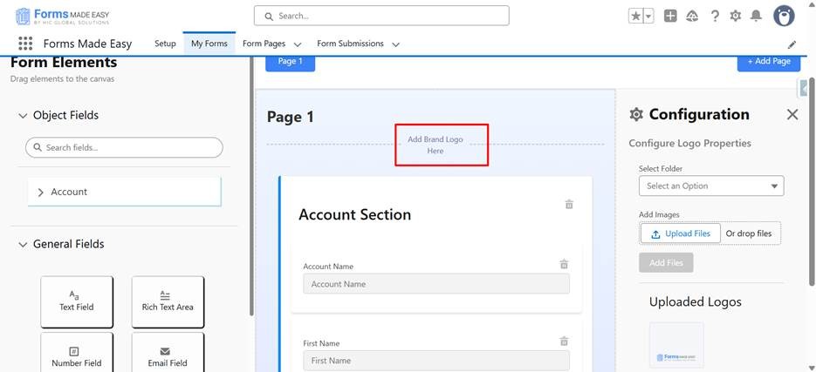Click the Favorites star icon

636,16
